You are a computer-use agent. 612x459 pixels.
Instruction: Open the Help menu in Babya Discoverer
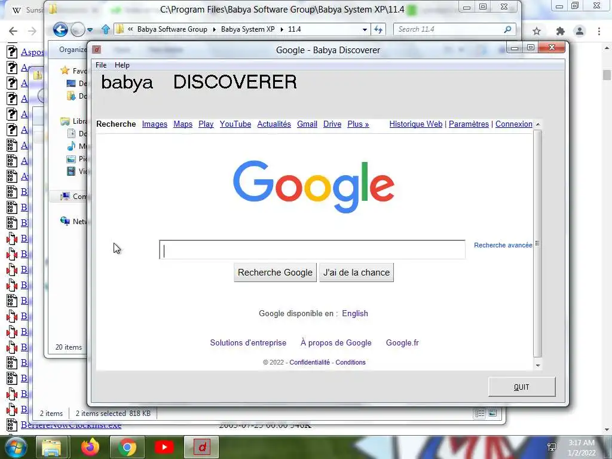pos(122,65)
